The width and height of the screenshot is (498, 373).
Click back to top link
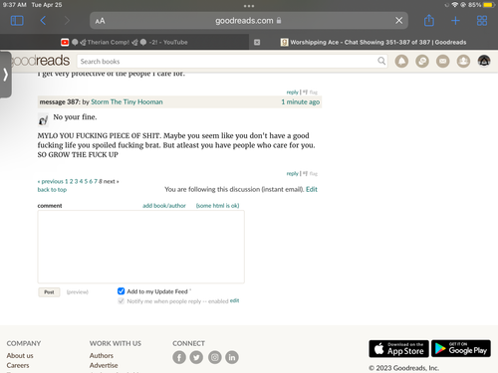point(52,190)
